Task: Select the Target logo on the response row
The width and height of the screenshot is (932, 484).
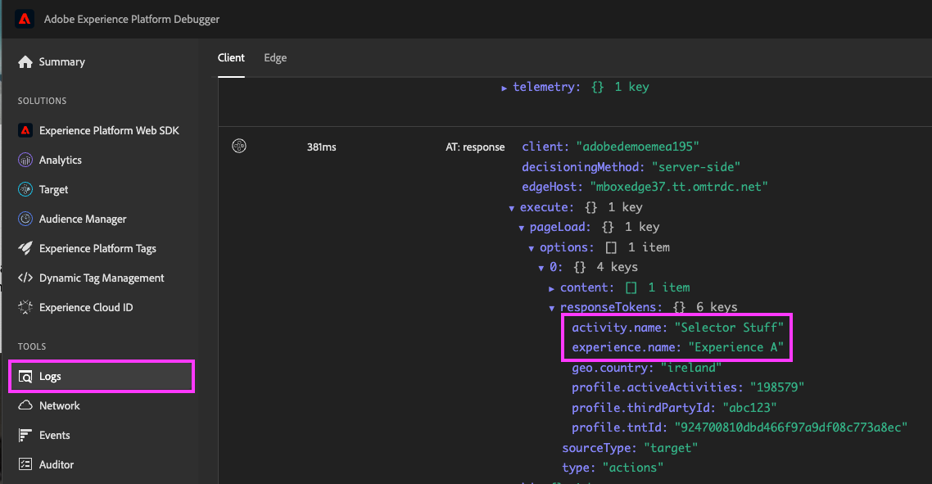Action: point(238,146)
